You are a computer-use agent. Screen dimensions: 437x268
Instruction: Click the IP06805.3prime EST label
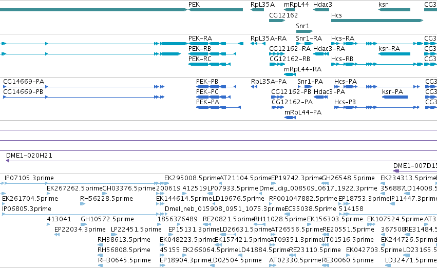(x=27, y=209)
